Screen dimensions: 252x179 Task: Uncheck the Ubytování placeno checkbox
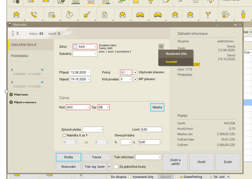(x=135, y=72)
